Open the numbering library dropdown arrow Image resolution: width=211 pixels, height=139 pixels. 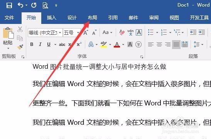tap(170, 32)
